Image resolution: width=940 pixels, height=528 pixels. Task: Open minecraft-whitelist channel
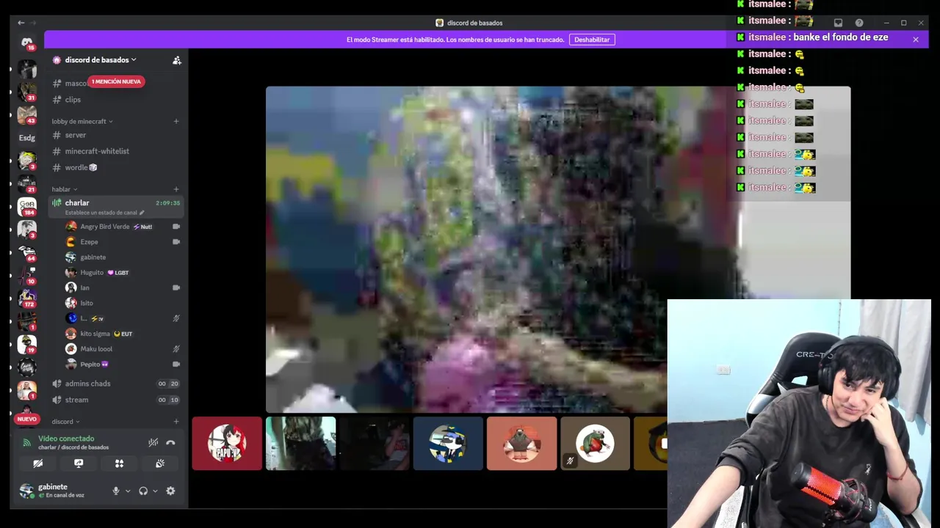pos(115,151)
